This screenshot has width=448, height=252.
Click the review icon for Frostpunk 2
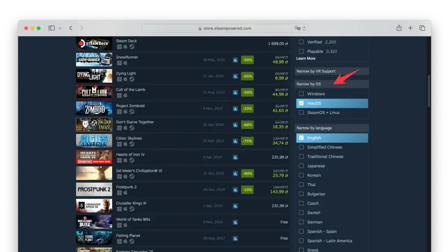coord(235,190)
